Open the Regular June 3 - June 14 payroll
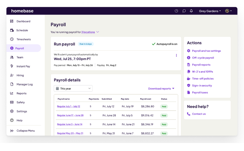 tap(69, 124)
